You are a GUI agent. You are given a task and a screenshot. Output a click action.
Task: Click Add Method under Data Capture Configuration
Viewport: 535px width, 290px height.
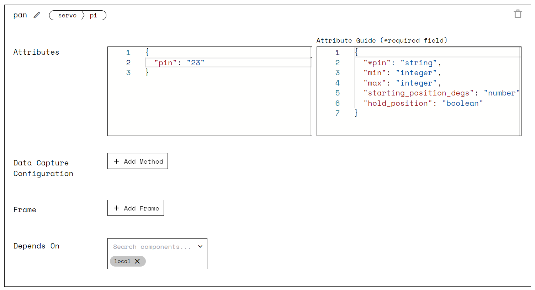pyautogui.click(x=137, y=161)
